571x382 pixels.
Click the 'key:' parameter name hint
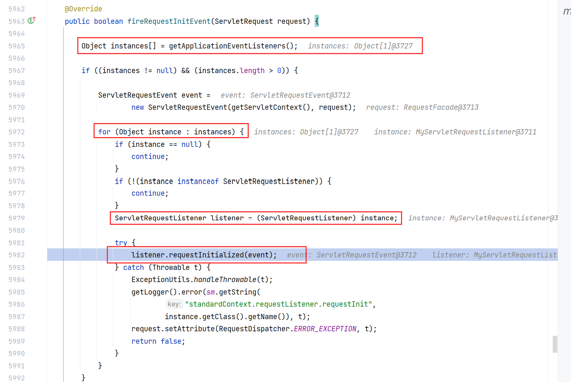coord(174,304)
